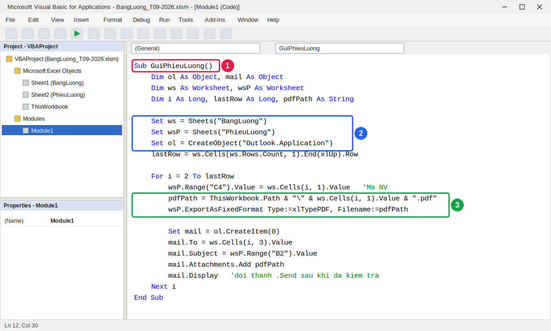Click the Dim i As Long declaration line
The height and width of the screenshot is (331, 551).
coord(252,99)
